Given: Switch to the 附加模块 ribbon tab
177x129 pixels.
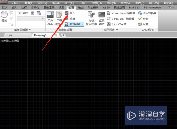Looking at the screenshot, I should [93, 8].
